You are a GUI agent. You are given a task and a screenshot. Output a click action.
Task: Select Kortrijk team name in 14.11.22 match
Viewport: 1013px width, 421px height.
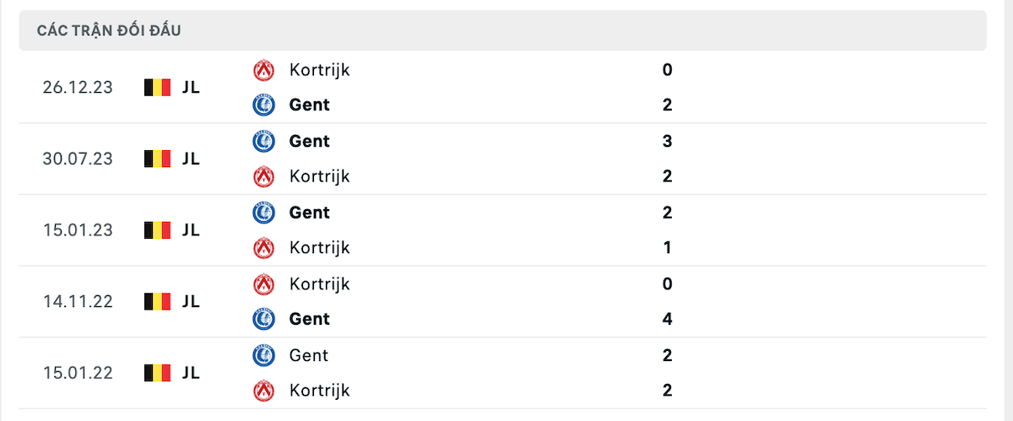tap(319, 284)
